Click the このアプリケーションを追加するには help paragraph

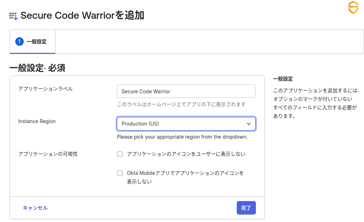tap(316, 103)
